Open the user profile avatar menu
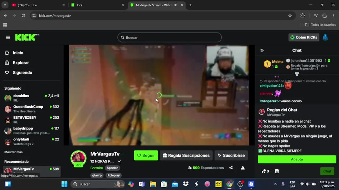Viewport: 339px width, 190px height. coord(325,37)
